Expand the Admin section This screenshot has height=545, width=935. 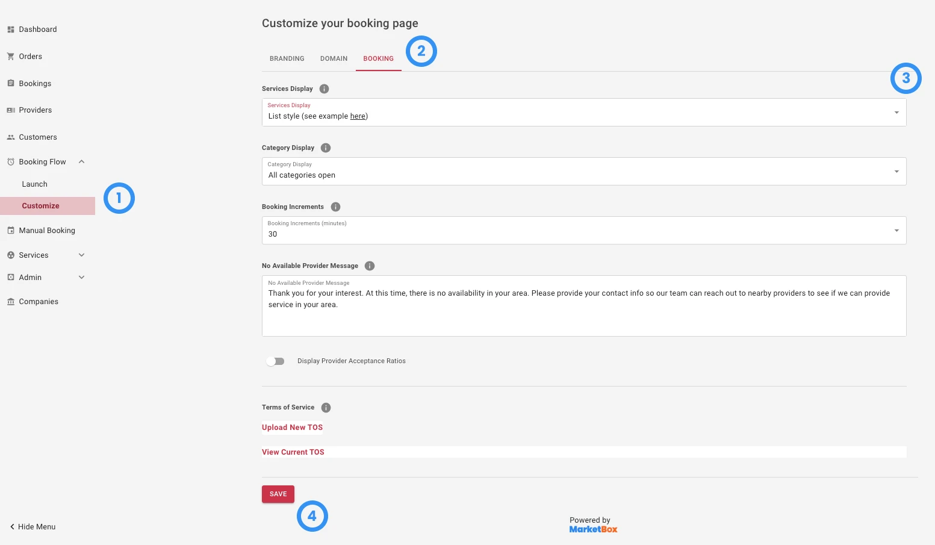[82, 277]
